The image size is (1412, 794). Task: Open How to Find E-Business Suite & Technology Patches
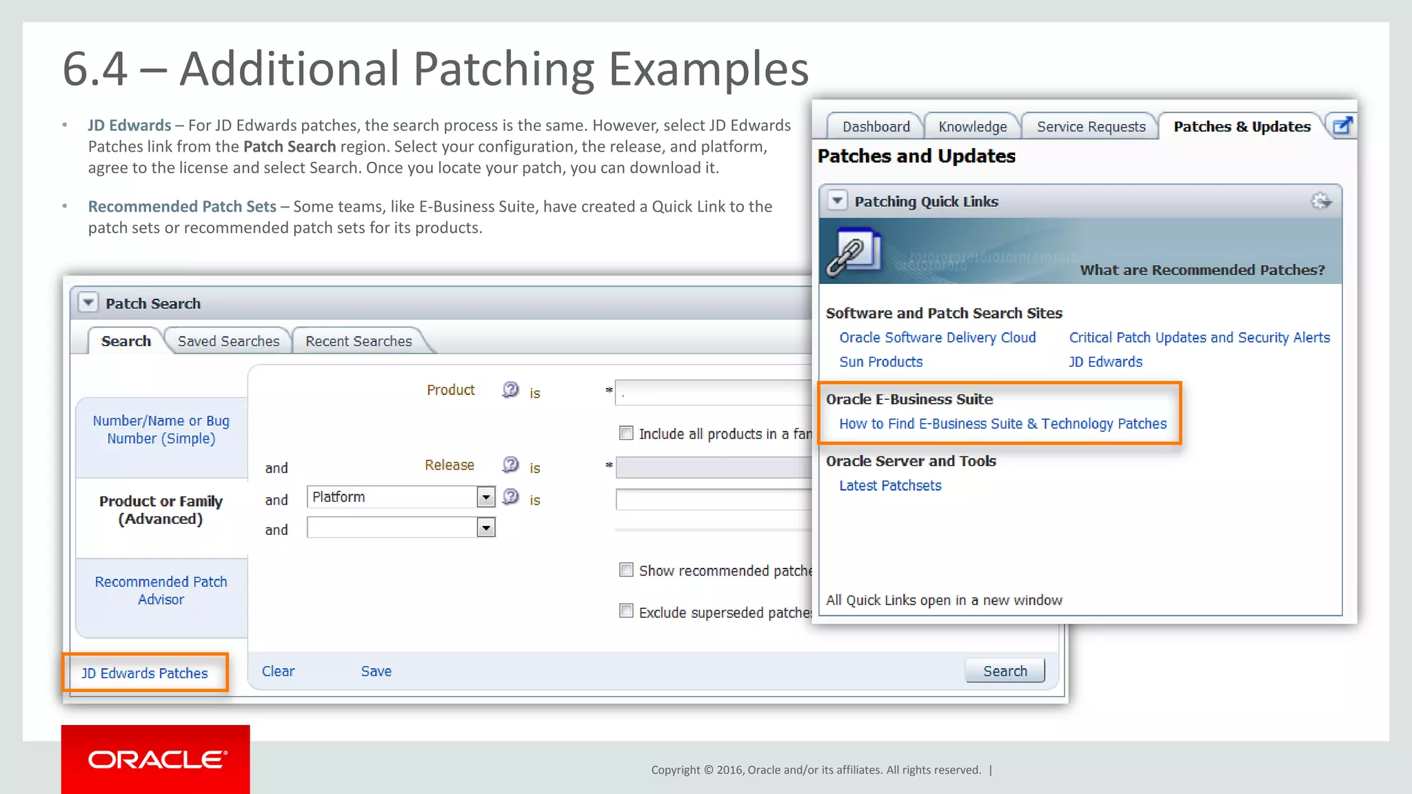(x=1003, y=424)
